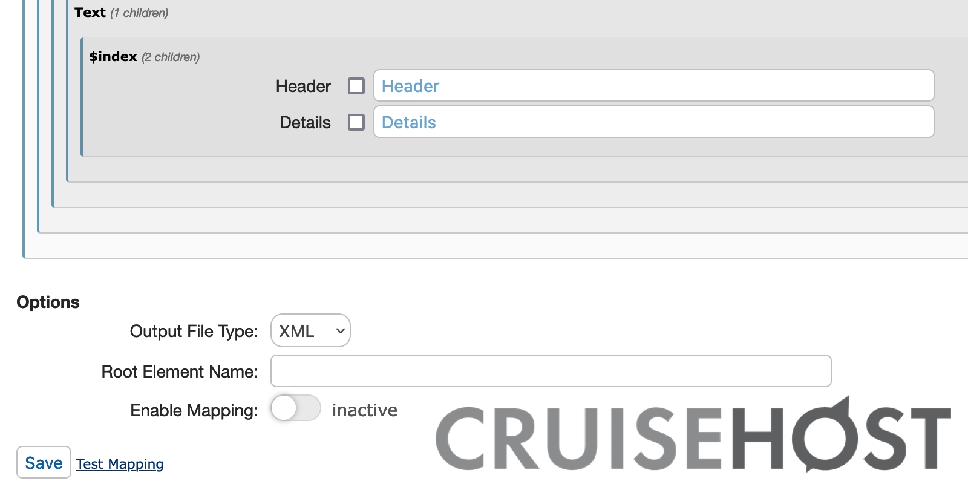Viewport: 968px width, 484px height.
Task: Focus the Root Element Name field
Action: [x=551, y=371]
